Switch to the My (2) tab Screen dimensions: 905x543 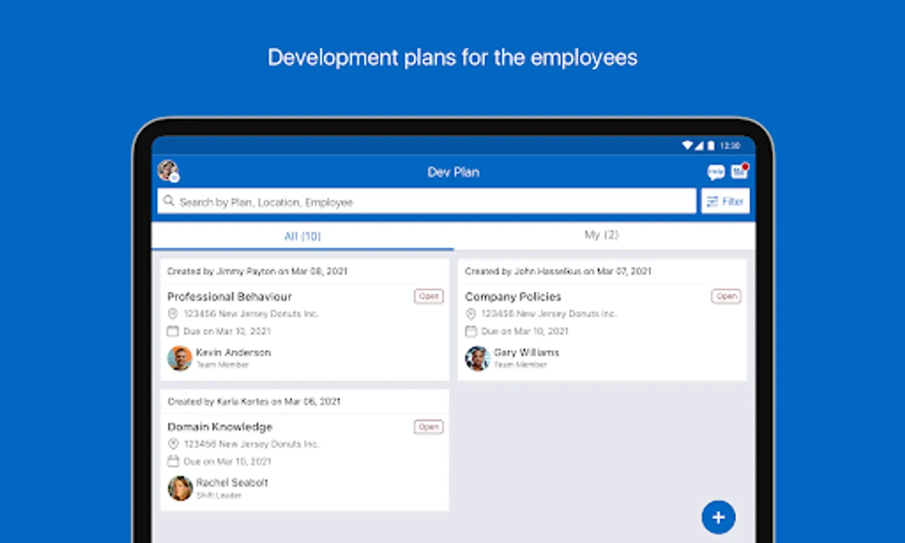pyautogui.click(x=602, y=235)
